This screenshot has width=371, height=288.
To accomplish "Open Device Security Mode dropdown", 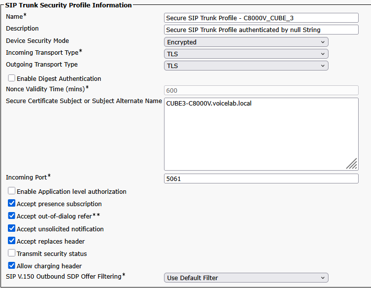I will [246, 42].
